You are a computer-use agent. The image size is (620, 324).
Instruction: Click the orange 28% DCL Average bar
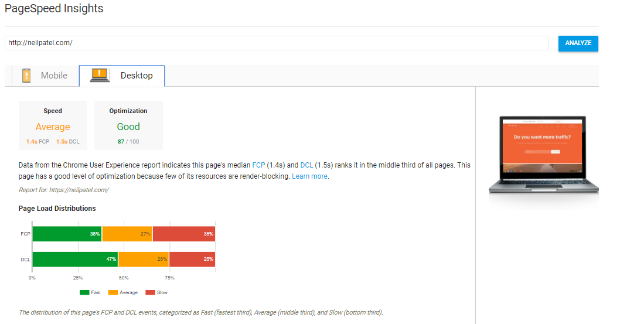pyautogui.click(x=144, y=259)
